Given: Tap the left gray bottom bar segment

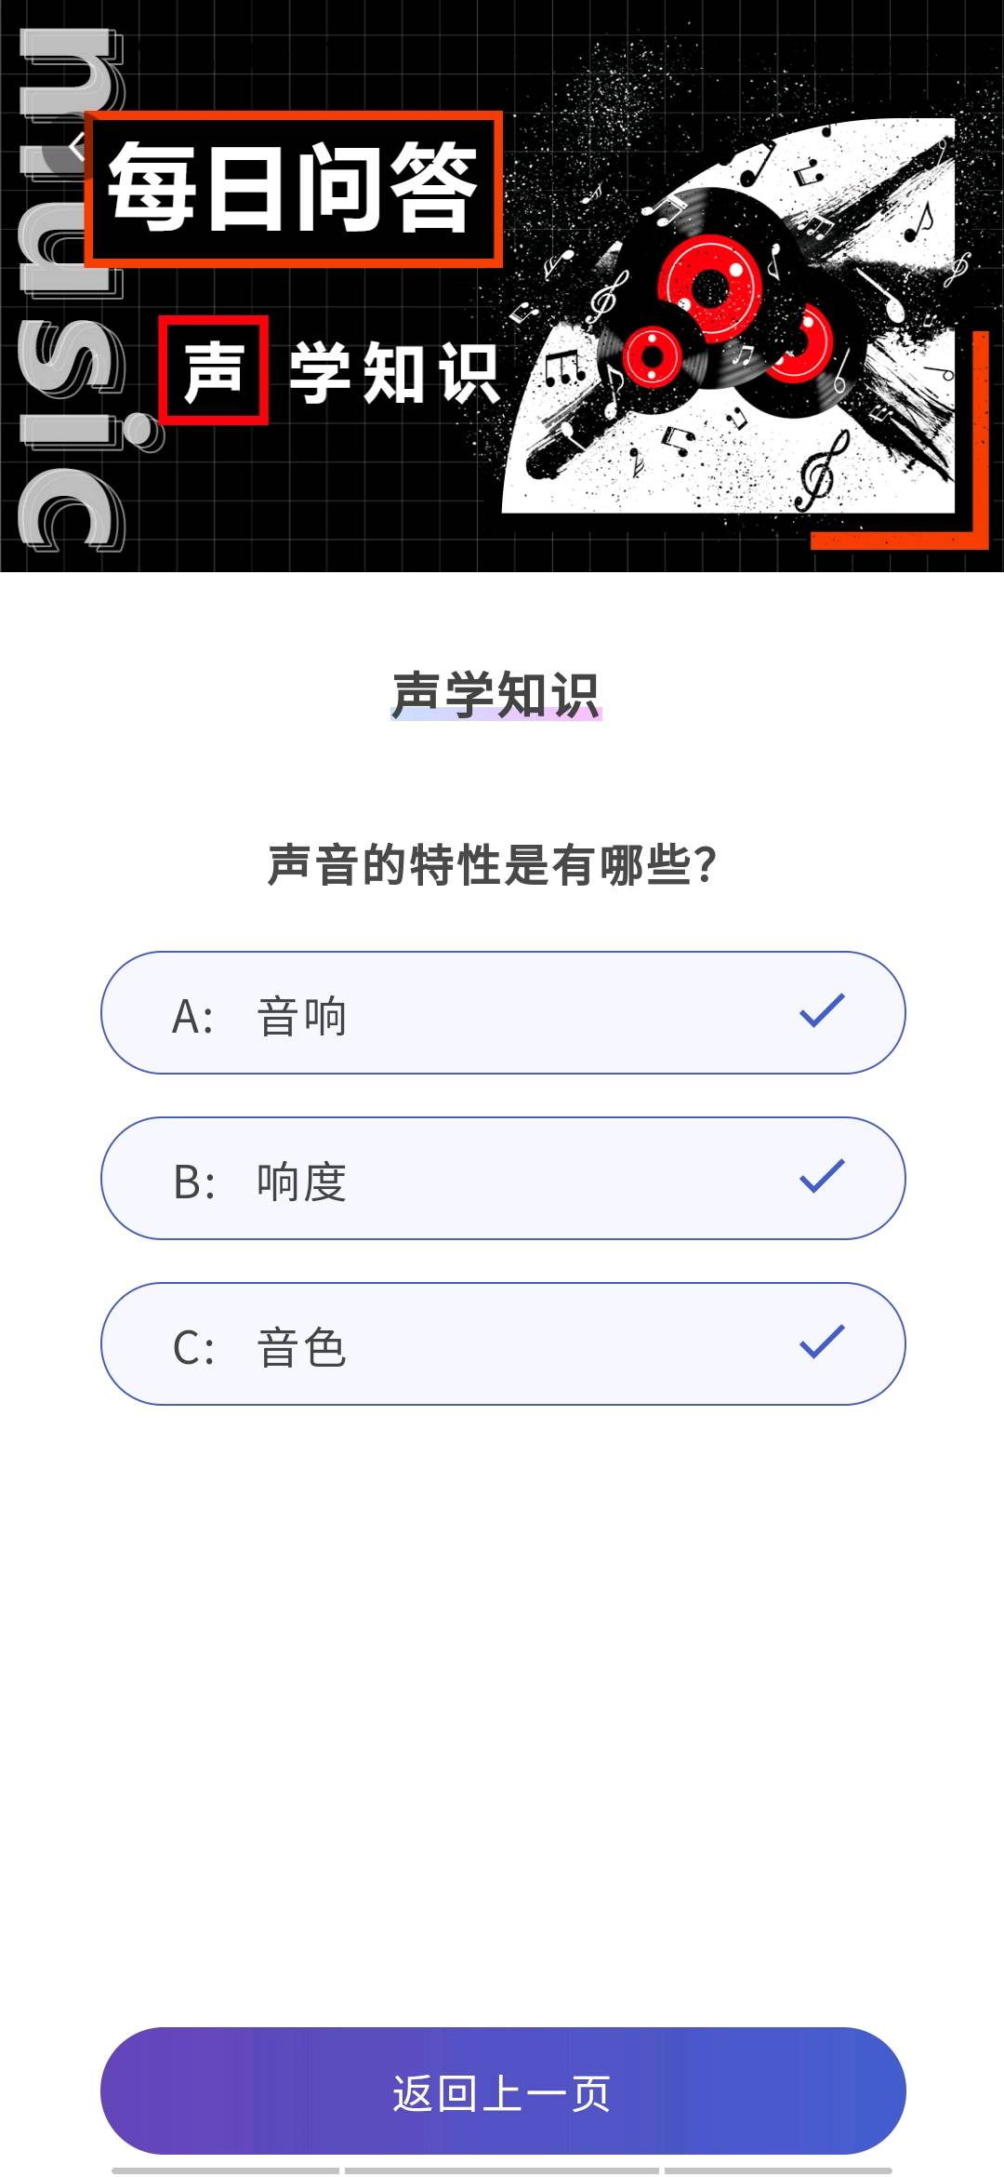Looking at the screenshot, I should (225, 2170).
